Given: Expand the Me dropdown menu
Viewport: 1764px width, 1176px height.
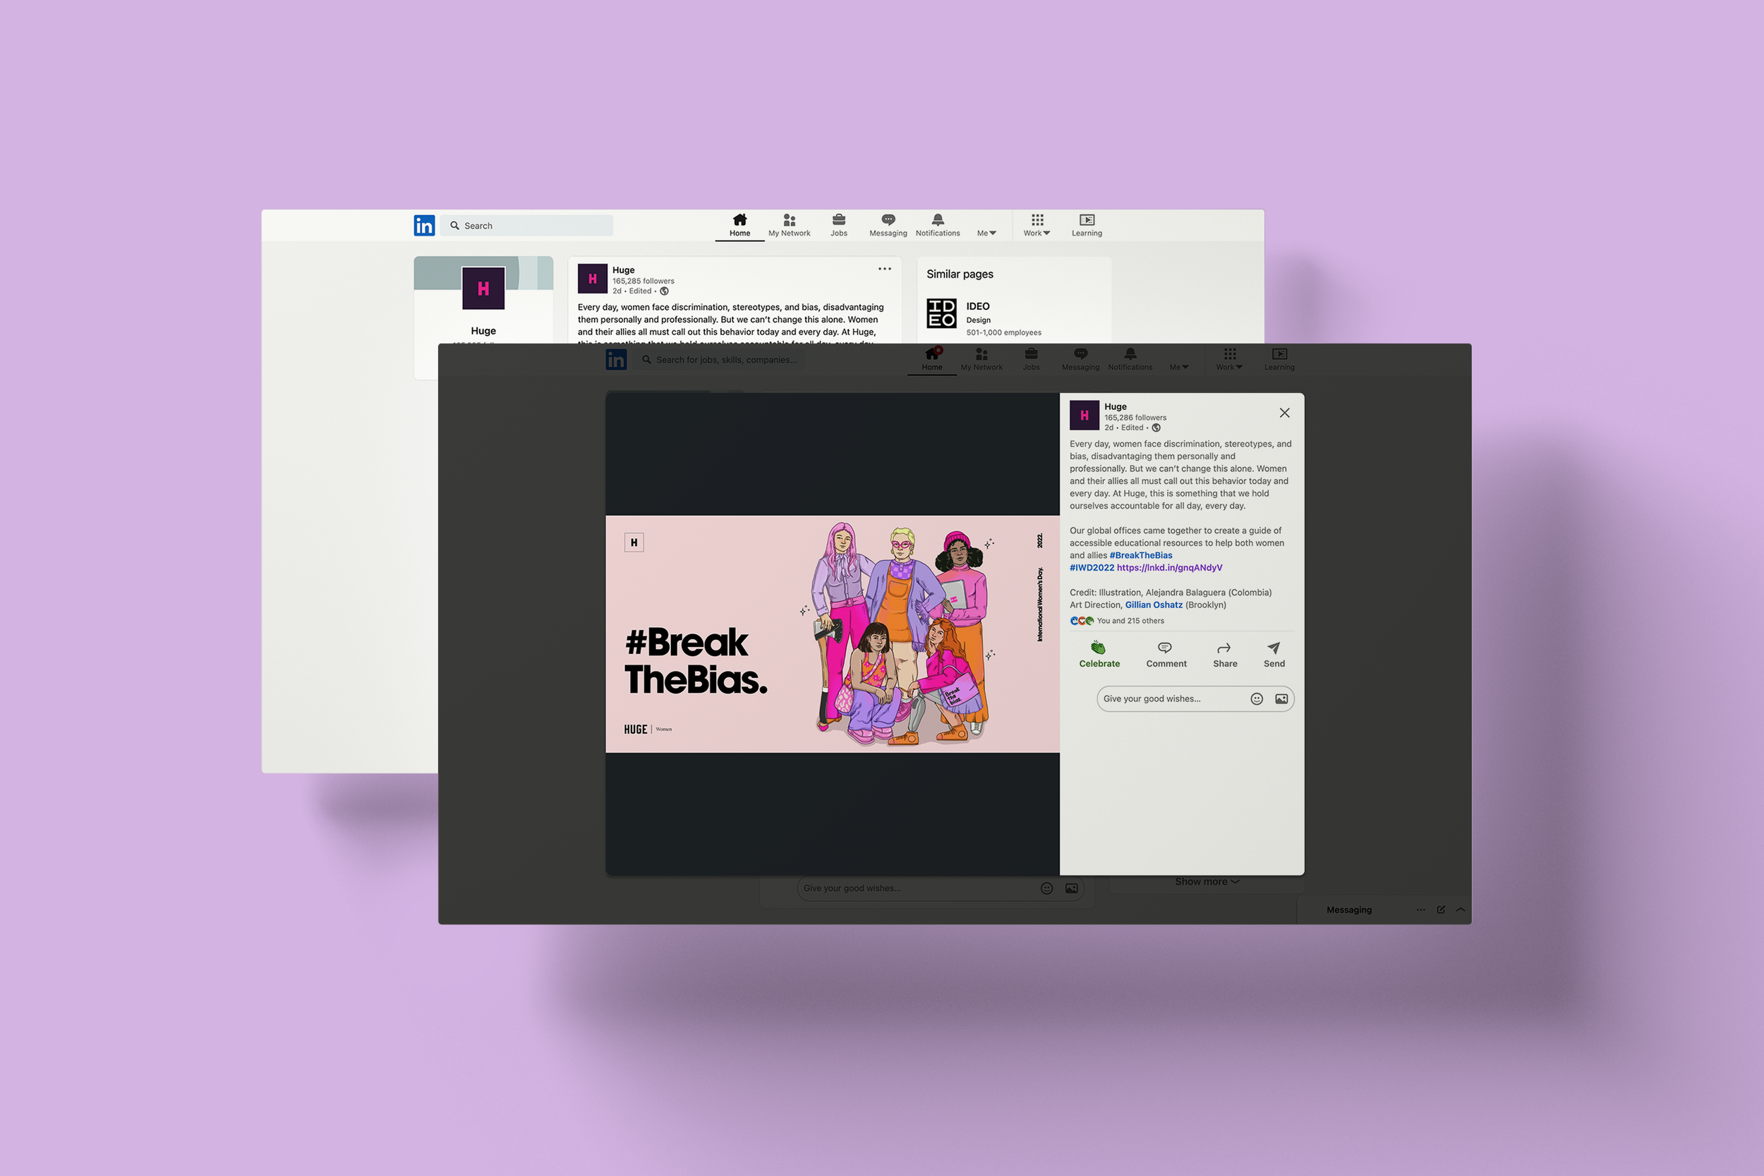Looking at the screenshot, I should click(986, 233).
